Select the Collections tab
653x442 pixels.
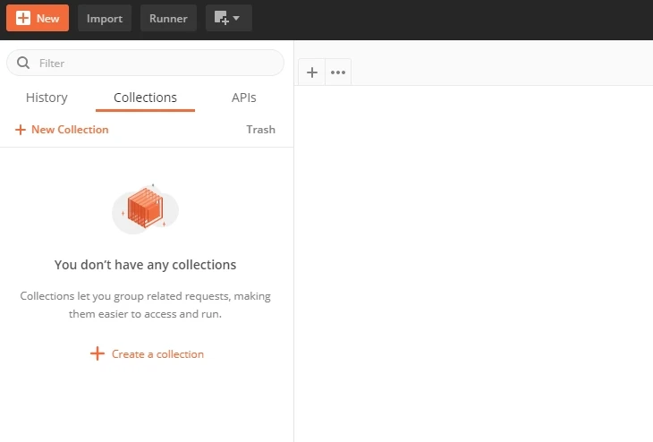[x=145, y=98]
